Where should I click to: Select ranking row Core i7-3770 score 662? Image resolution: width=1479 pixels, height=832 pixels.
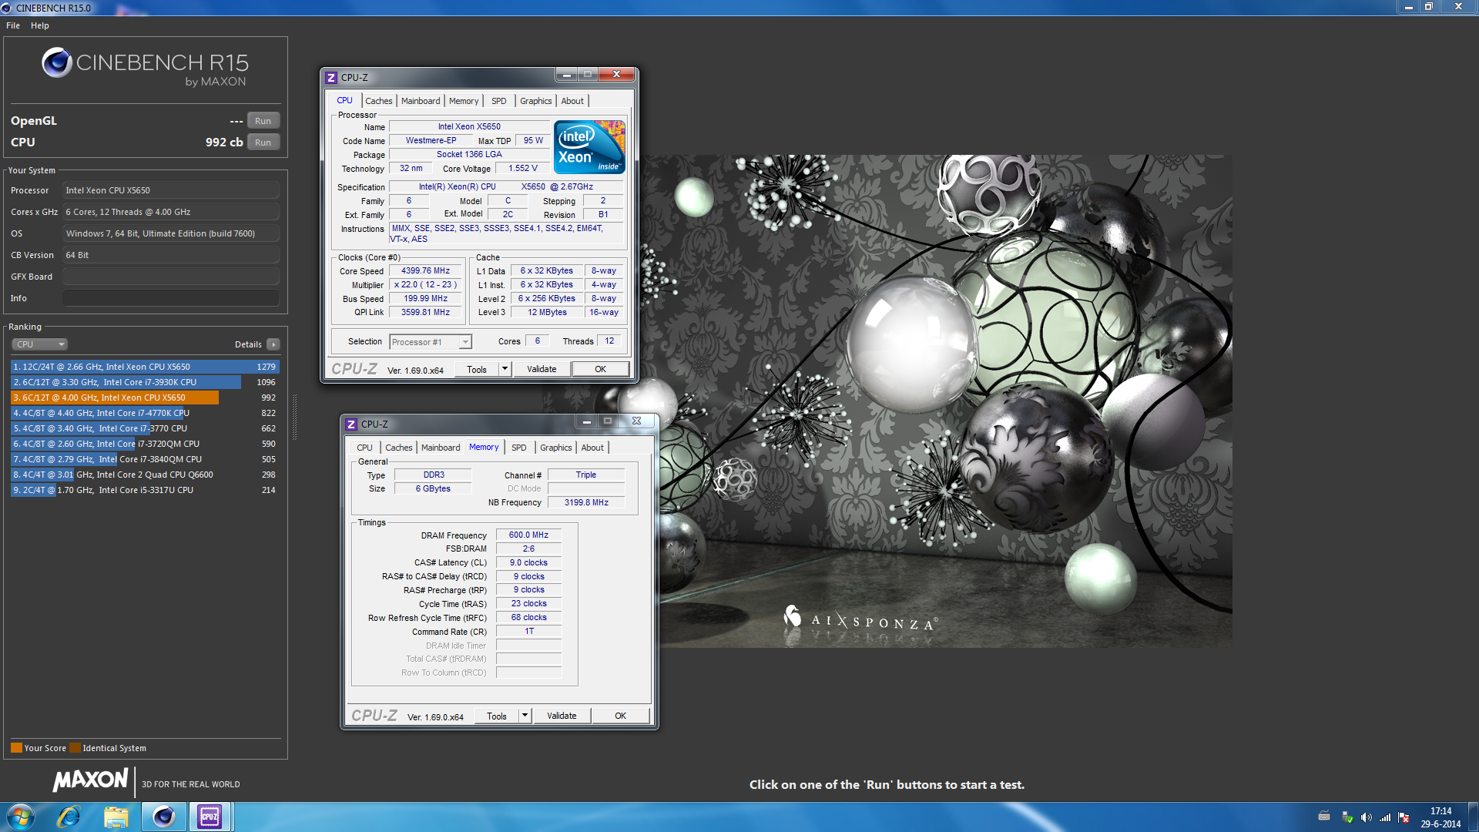tap(145, 428)
